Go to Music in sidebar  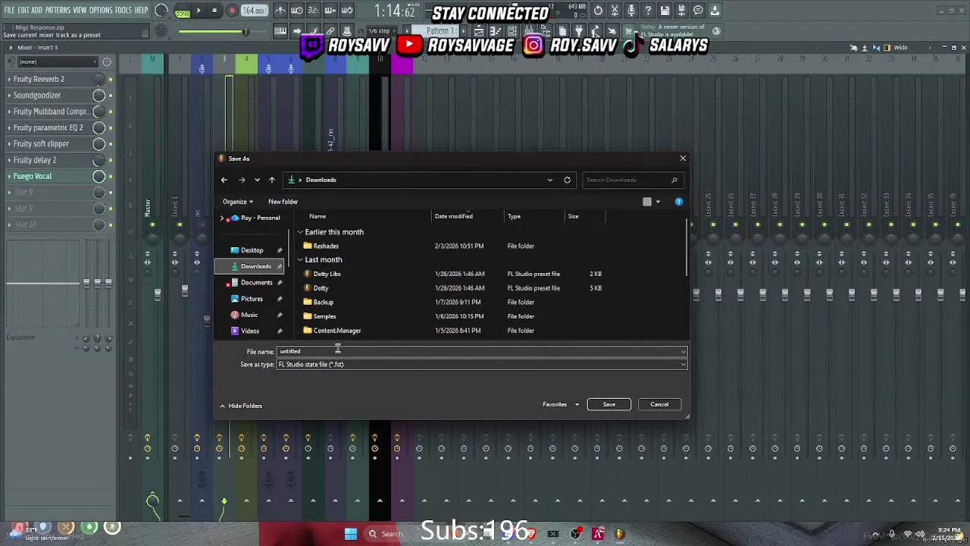pyautogui.click(x=249, y=315)
